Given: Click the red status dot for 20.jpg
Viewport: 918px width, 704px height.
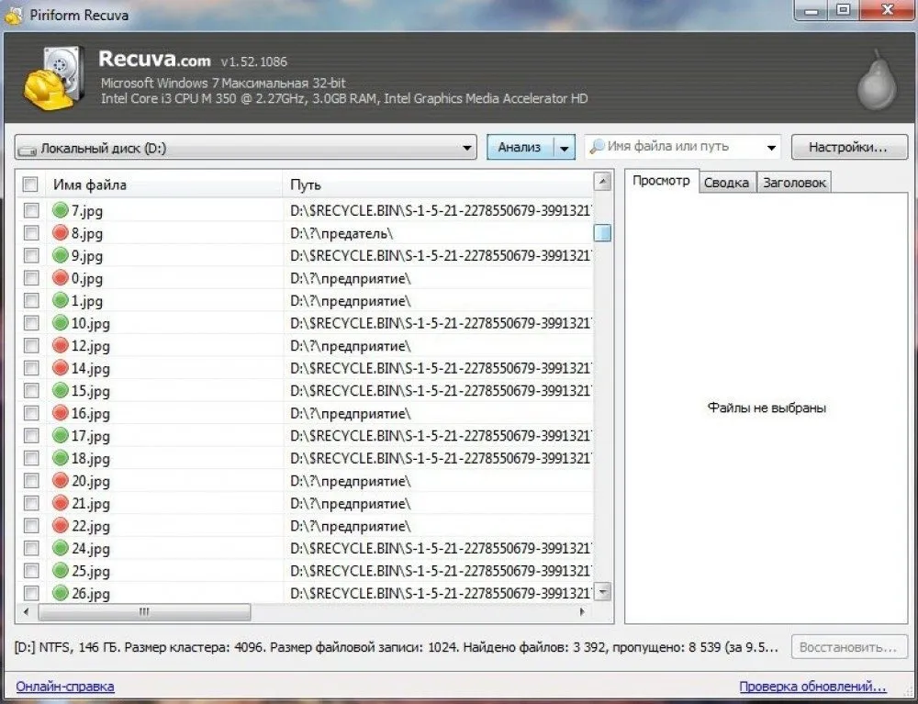Looking at the screenshot, I should pyautogui.click(x=61, y=480).
